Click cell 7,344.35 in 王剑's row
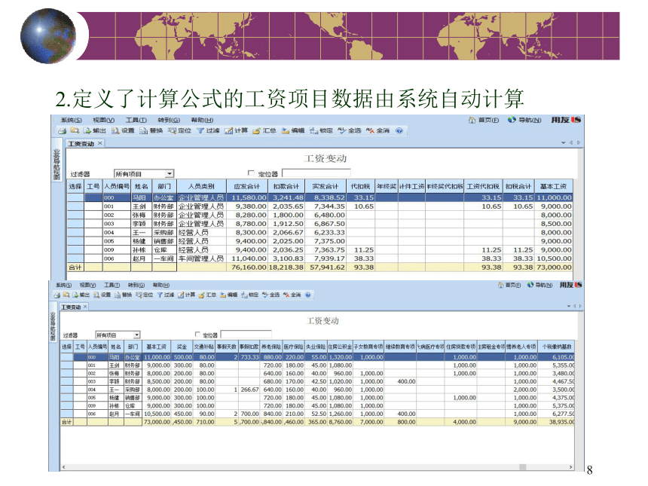 (x=326, y=206)
